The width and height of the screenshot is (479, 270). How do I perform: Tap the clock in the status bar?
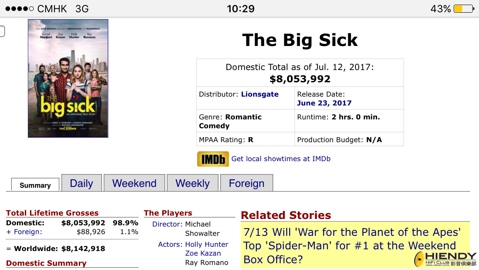(x=240, y=8)
